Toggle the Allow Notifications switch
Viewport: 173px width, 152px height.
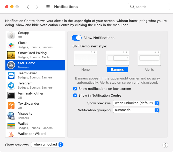[77, 38]
